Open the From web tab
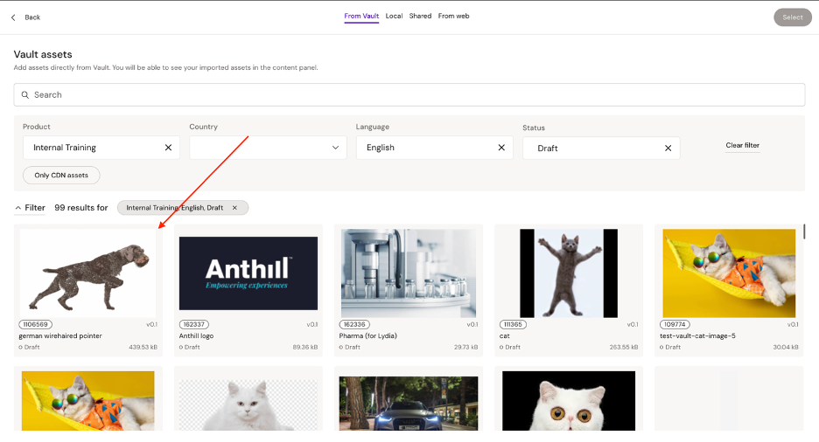The height and width of the screenshot is (442, 819). [454, 16]
